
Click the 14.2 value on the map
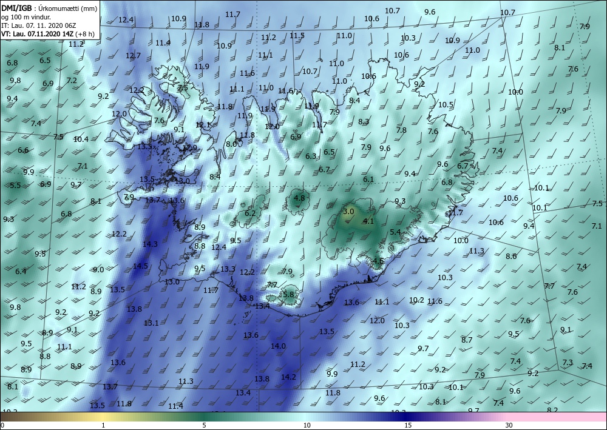pos(288,377)
